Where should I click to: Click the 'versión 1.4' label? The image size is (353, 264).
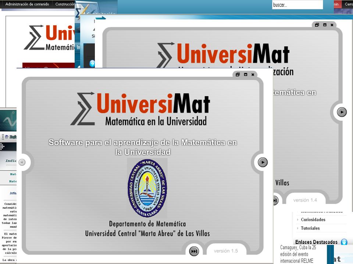pos(305,200)
